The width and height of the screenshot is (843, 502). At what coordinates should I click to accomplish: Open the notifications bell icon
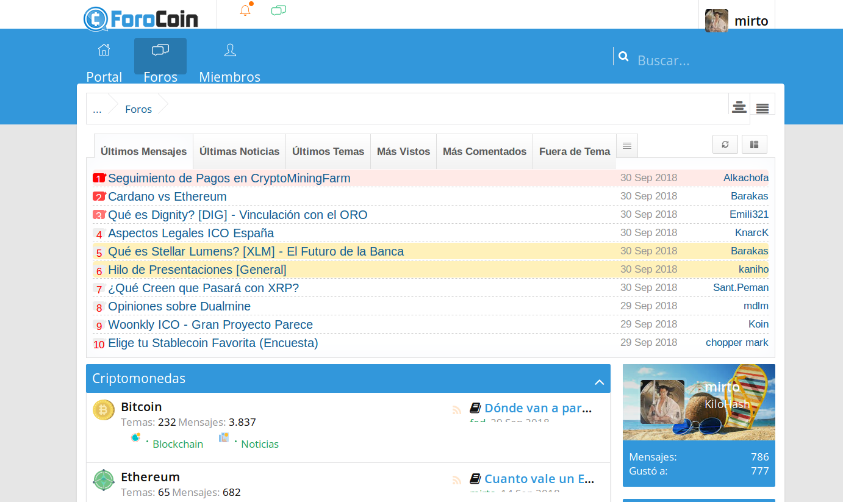pos(245,10)
